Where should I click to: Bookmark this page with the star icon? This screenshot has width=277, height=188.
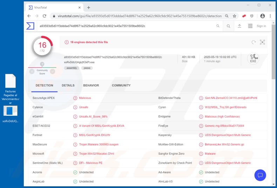pos(235,16)
